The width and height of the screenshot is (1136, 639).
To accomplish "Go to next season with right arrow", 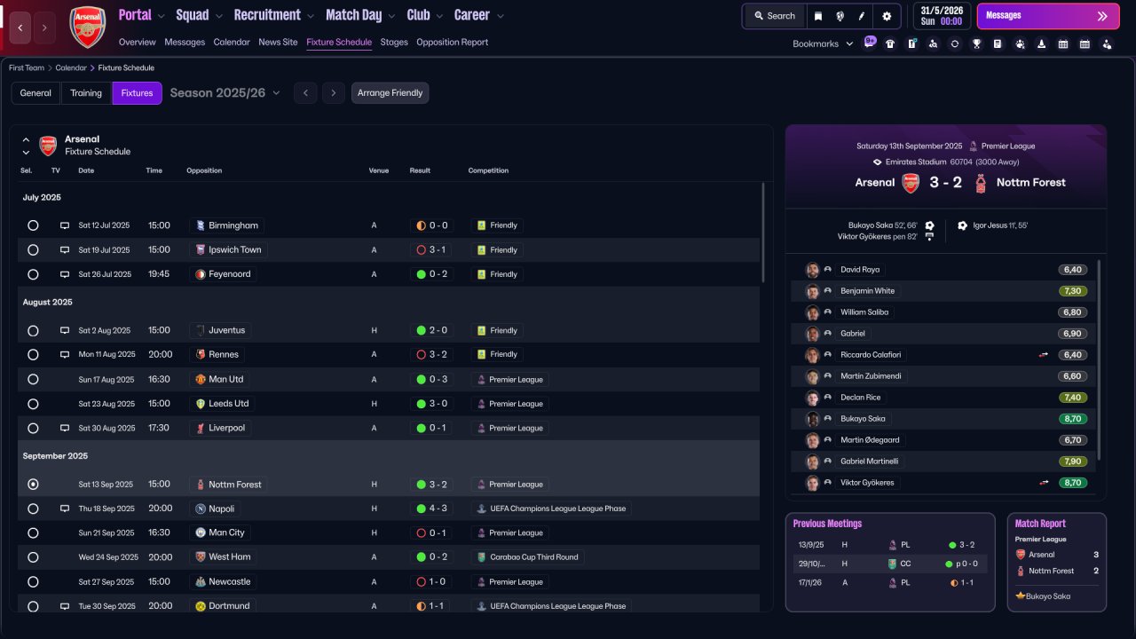I will coord(334,93).
